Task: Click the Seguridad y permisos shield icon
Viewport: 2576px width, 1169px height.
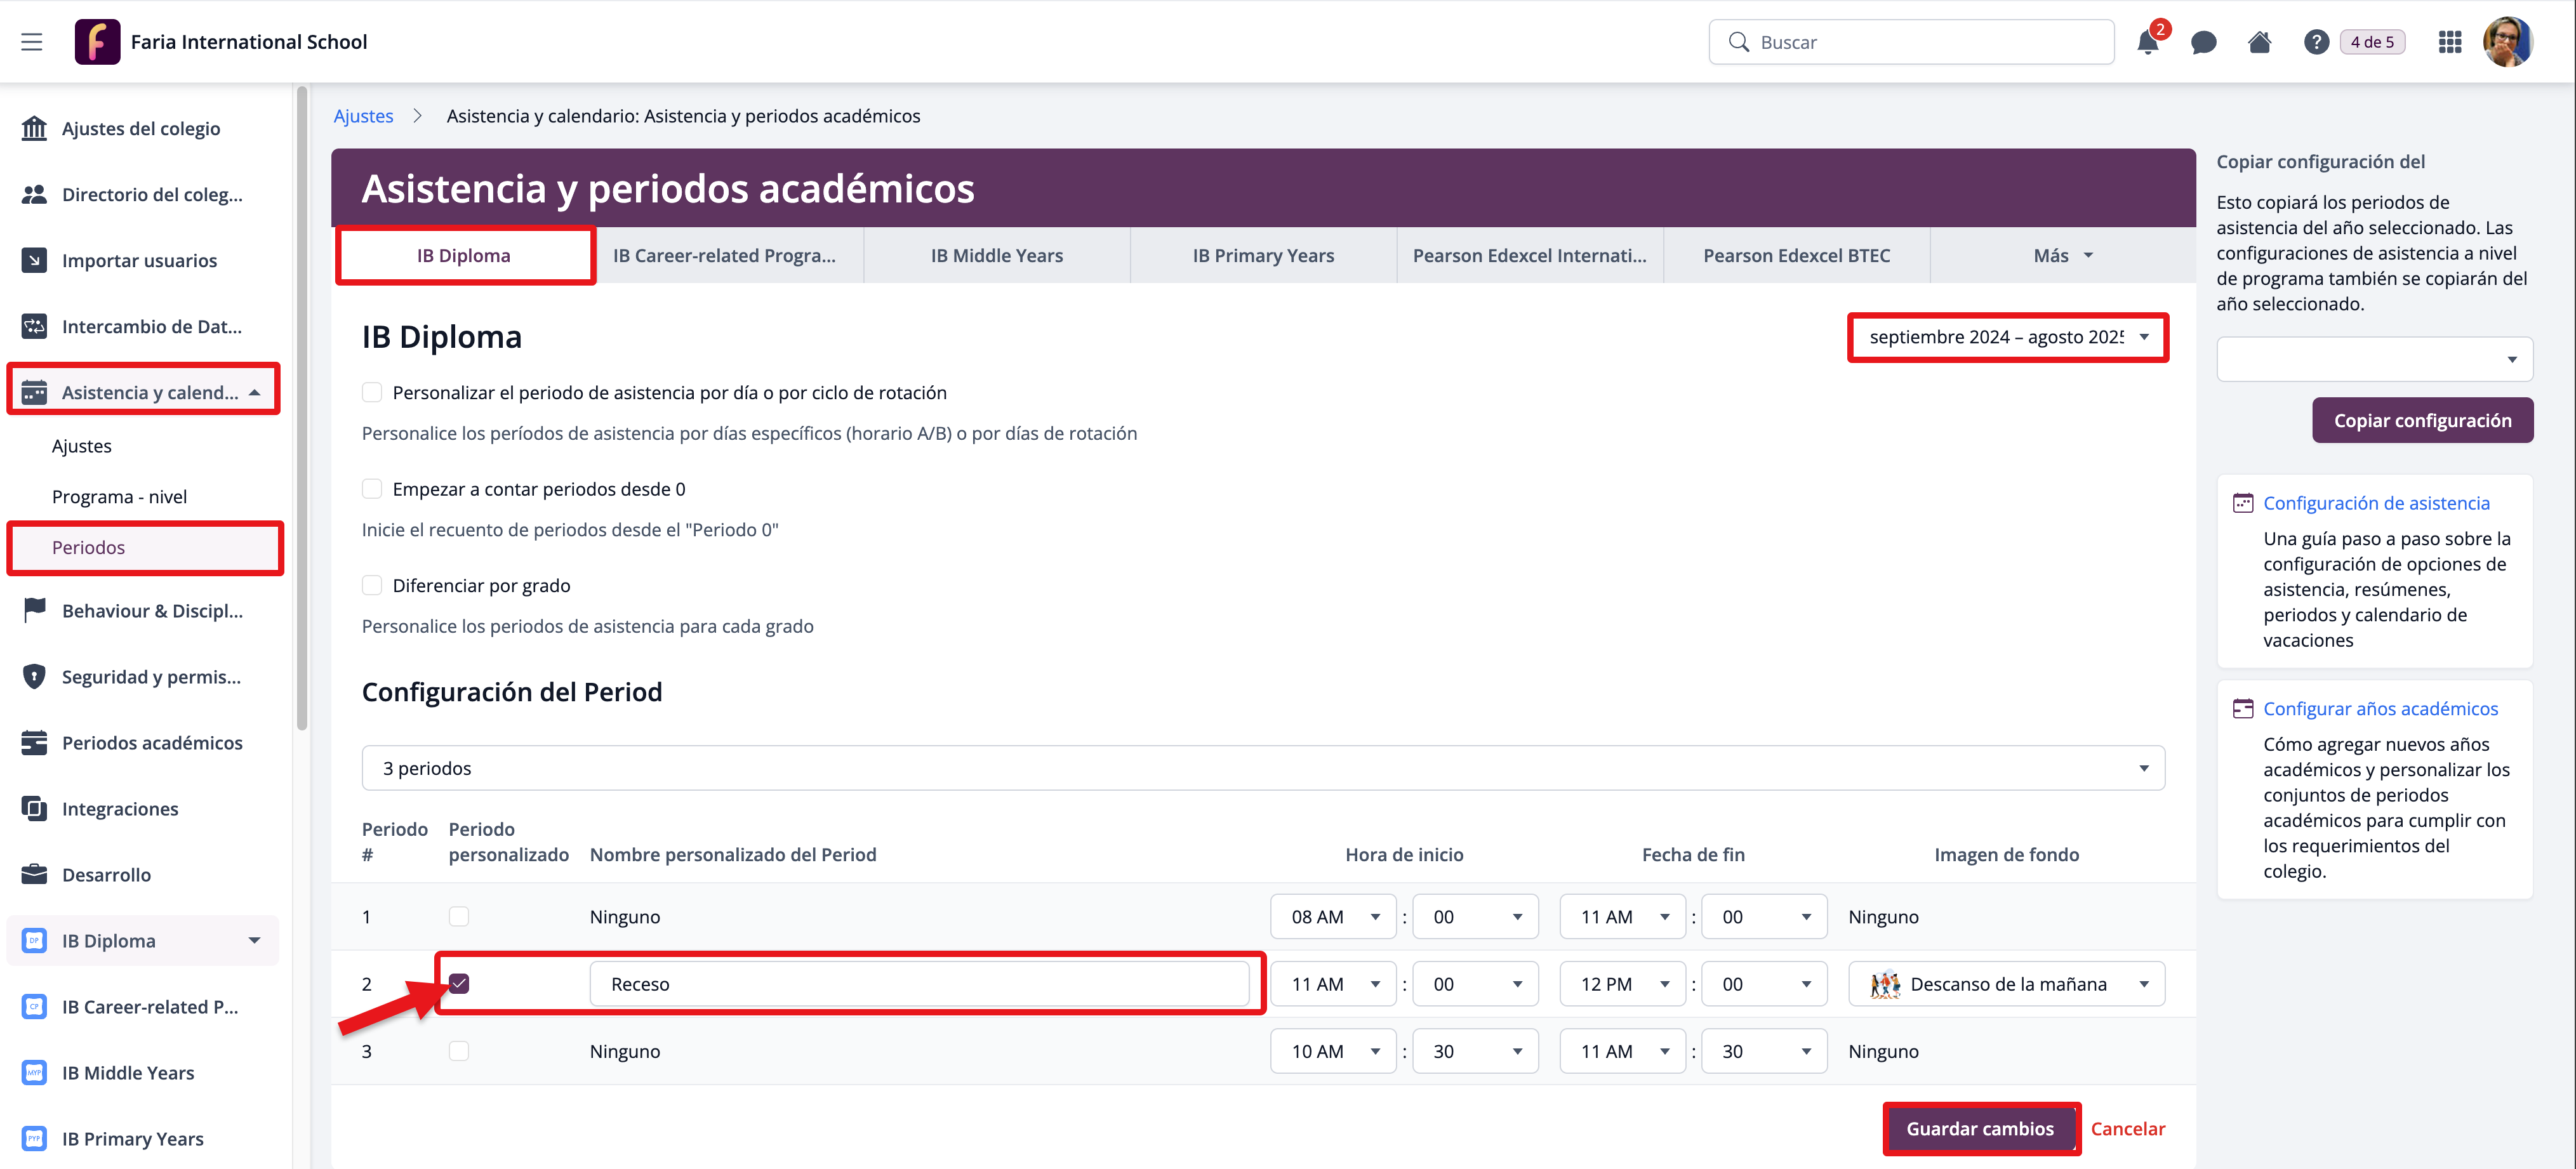Action: click(x=34, y=677)
